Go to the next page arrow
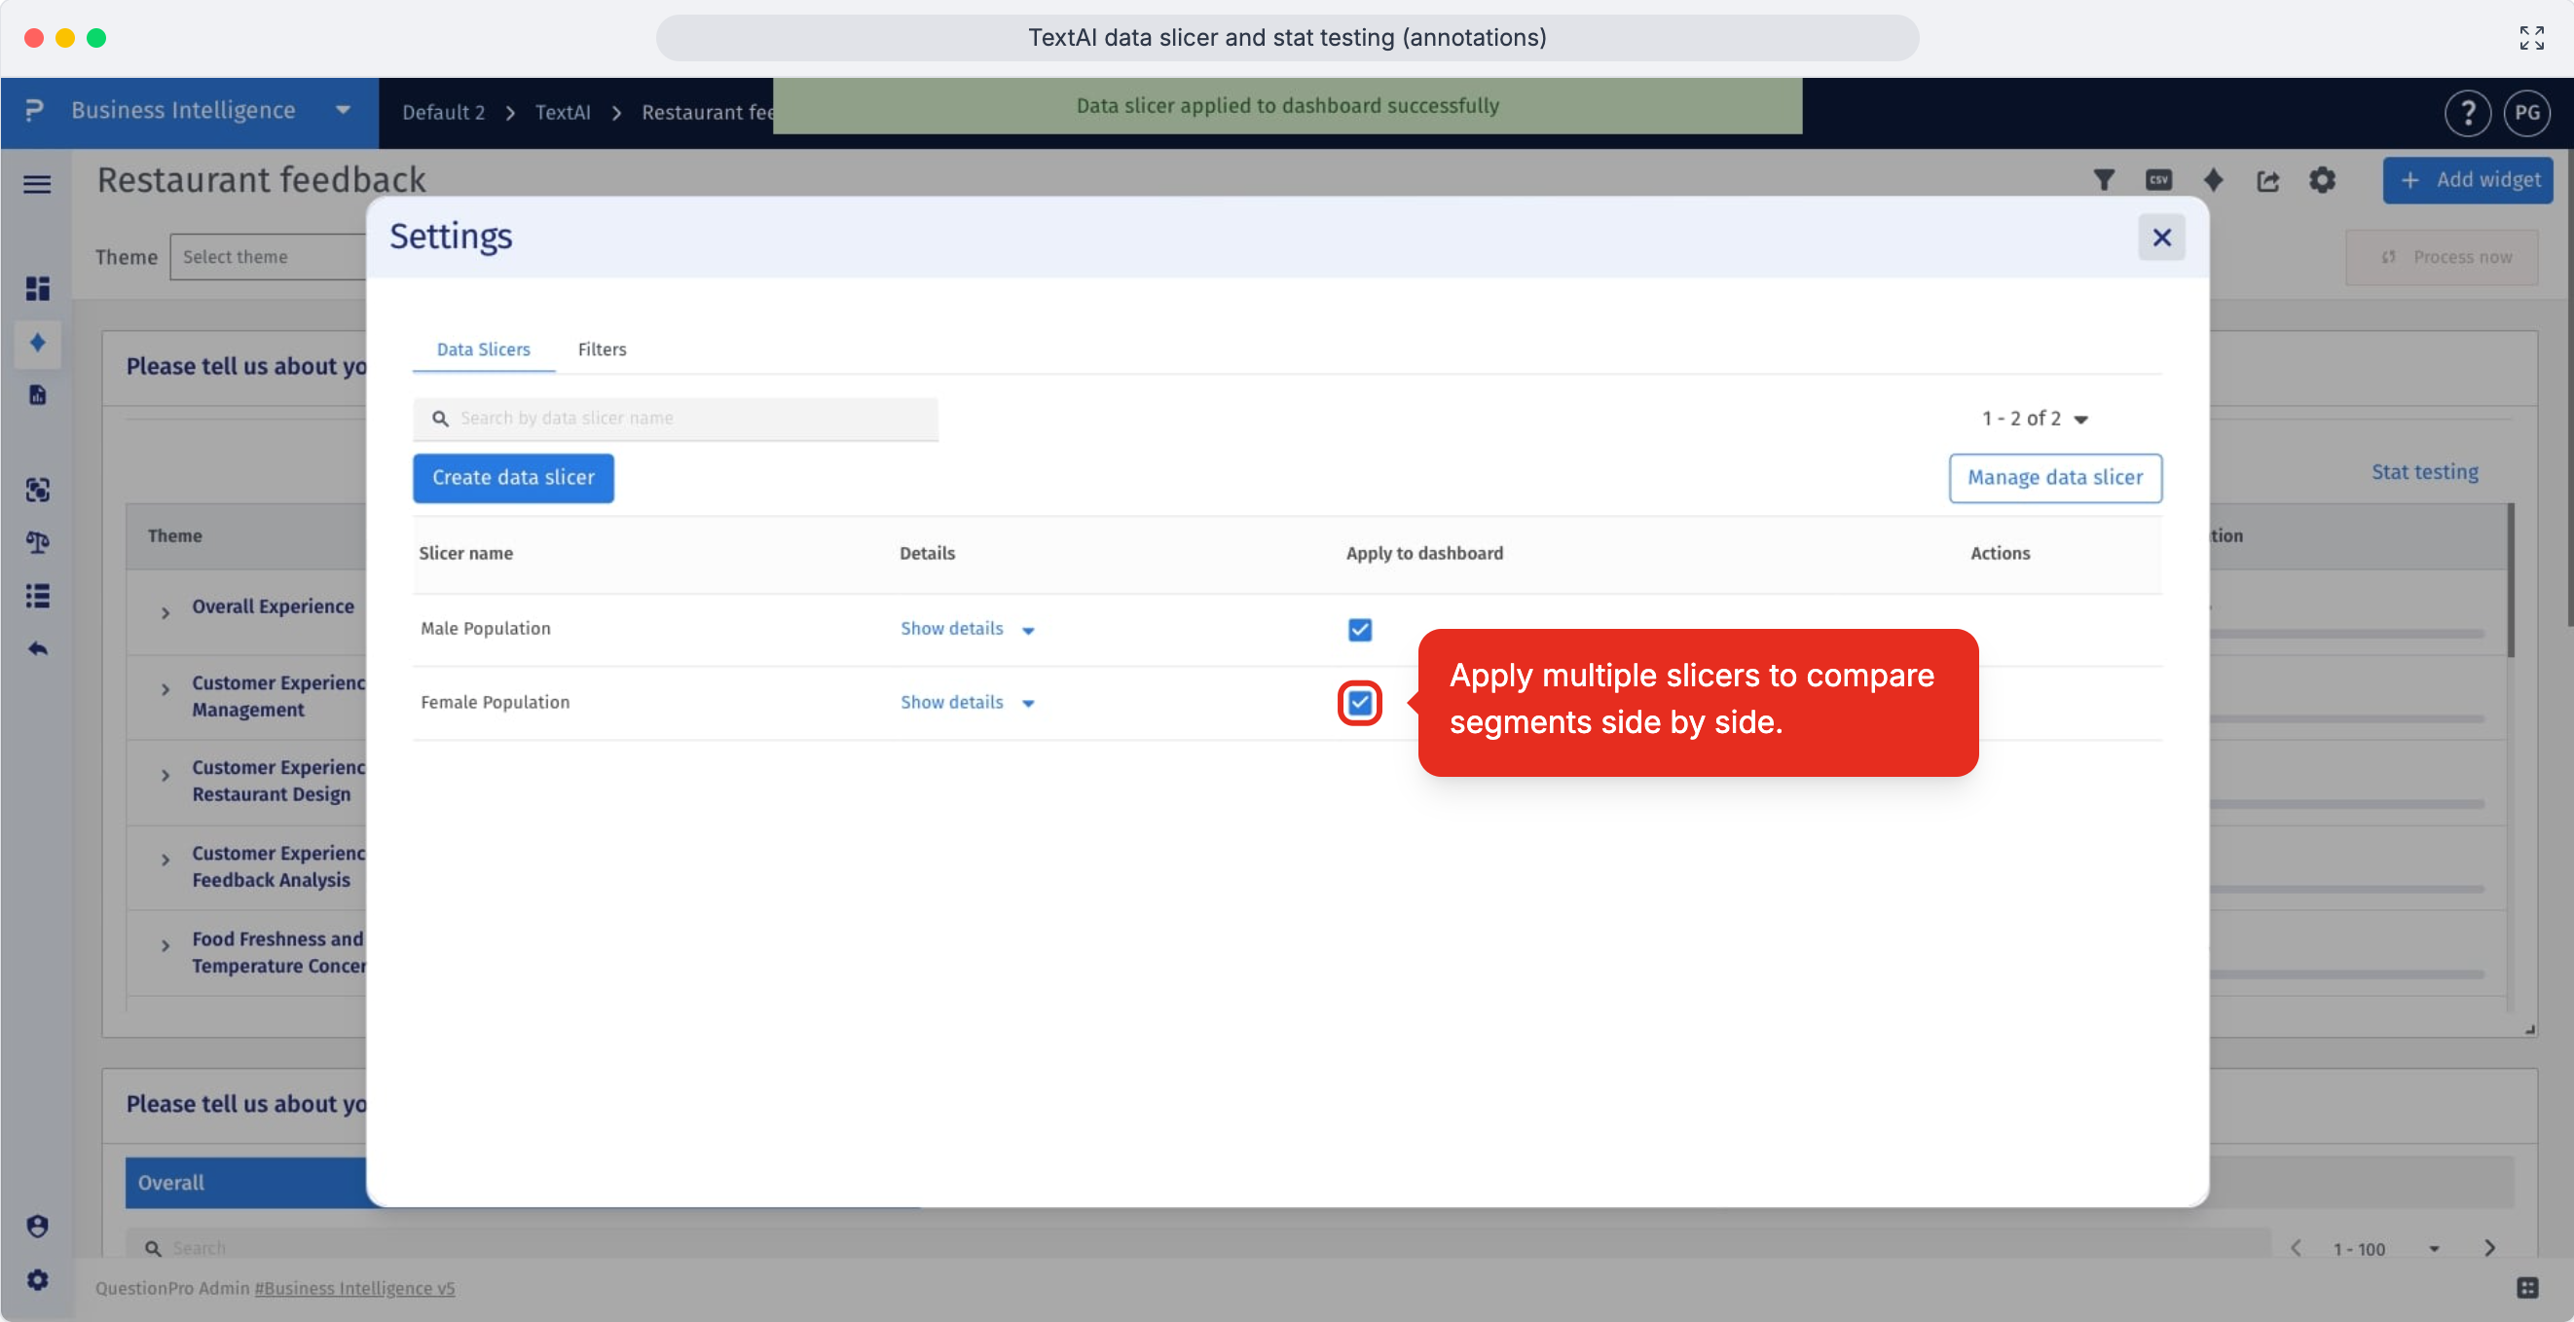This screenshot has height=1322, width=2574. (2490, 1248)
